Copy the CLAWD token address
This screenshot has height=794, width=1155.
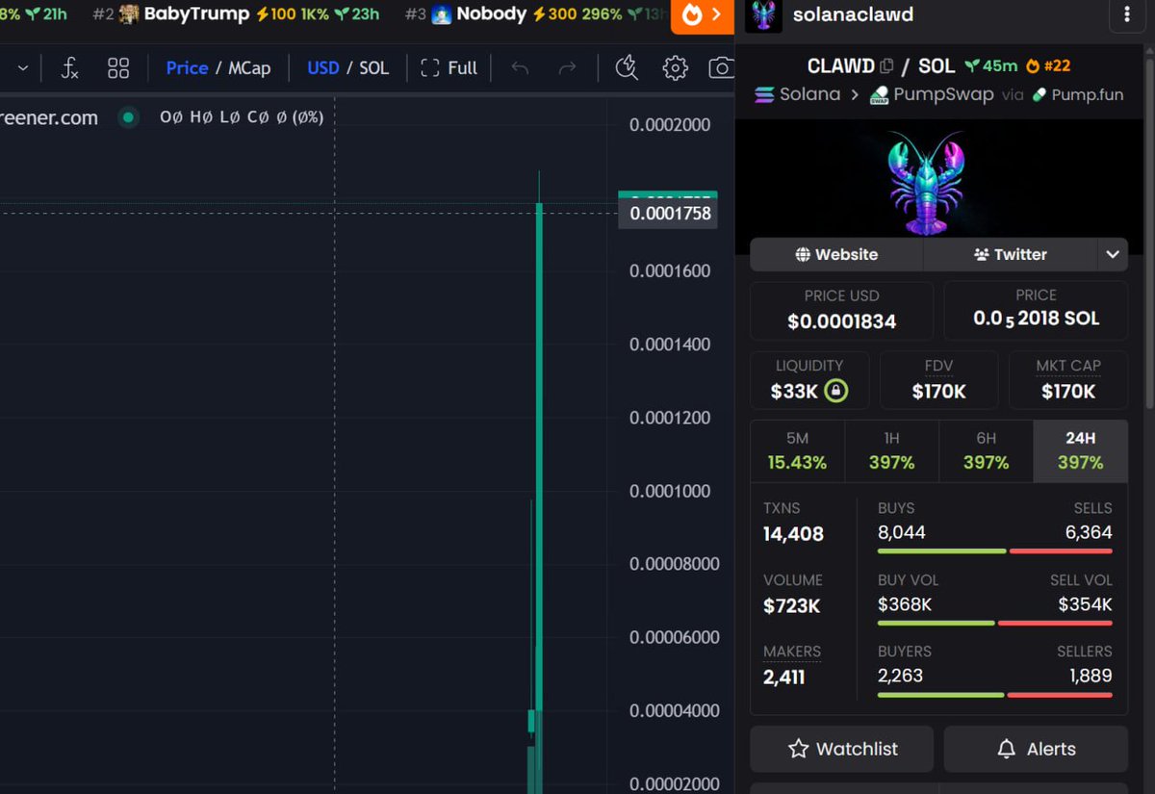pos(887,65)
